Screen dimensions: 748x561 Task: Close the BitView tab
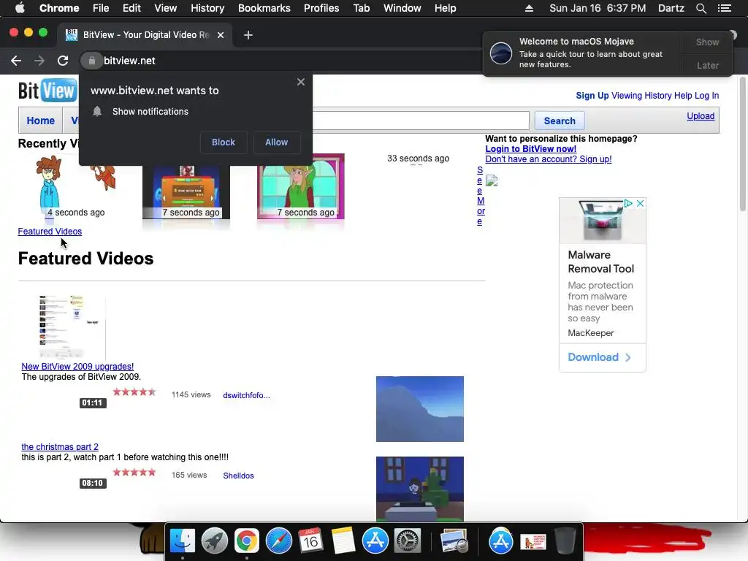(x=221, y=35)
